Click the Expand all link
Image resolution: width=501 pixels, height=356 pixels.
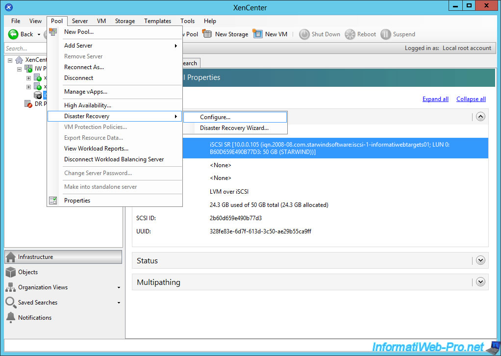tap(435, 99)
